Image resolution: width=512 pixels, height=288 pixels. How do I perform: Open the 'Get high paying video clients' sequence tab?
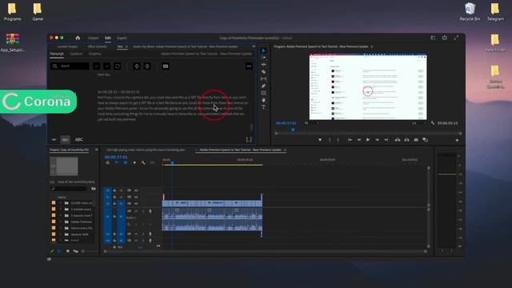point(146,150)
